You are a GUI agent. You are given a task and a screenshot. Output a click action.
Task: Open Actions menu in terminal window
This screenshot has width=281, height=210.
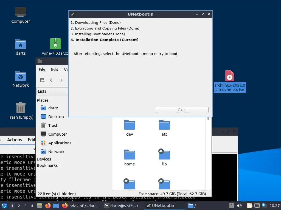15,140
